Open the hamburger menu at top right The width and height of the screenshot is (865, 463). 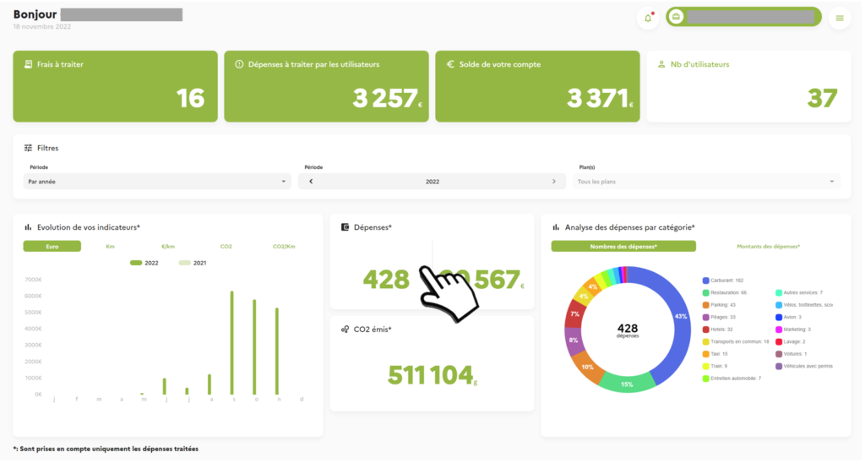pyautogui.click(x=839, y=19)
